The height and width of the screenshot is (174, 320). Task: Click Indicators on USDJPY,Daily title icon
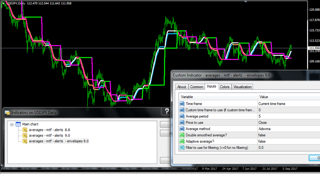tap(7, 113)
